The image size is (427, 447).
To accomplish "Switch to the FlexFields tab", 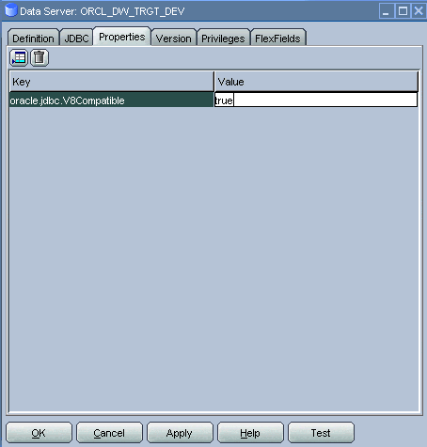I will pyautogui.click(x=277, y=39).
